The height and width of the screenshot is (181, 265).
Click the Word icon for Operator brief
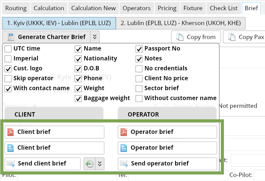[x=124, y=148]
